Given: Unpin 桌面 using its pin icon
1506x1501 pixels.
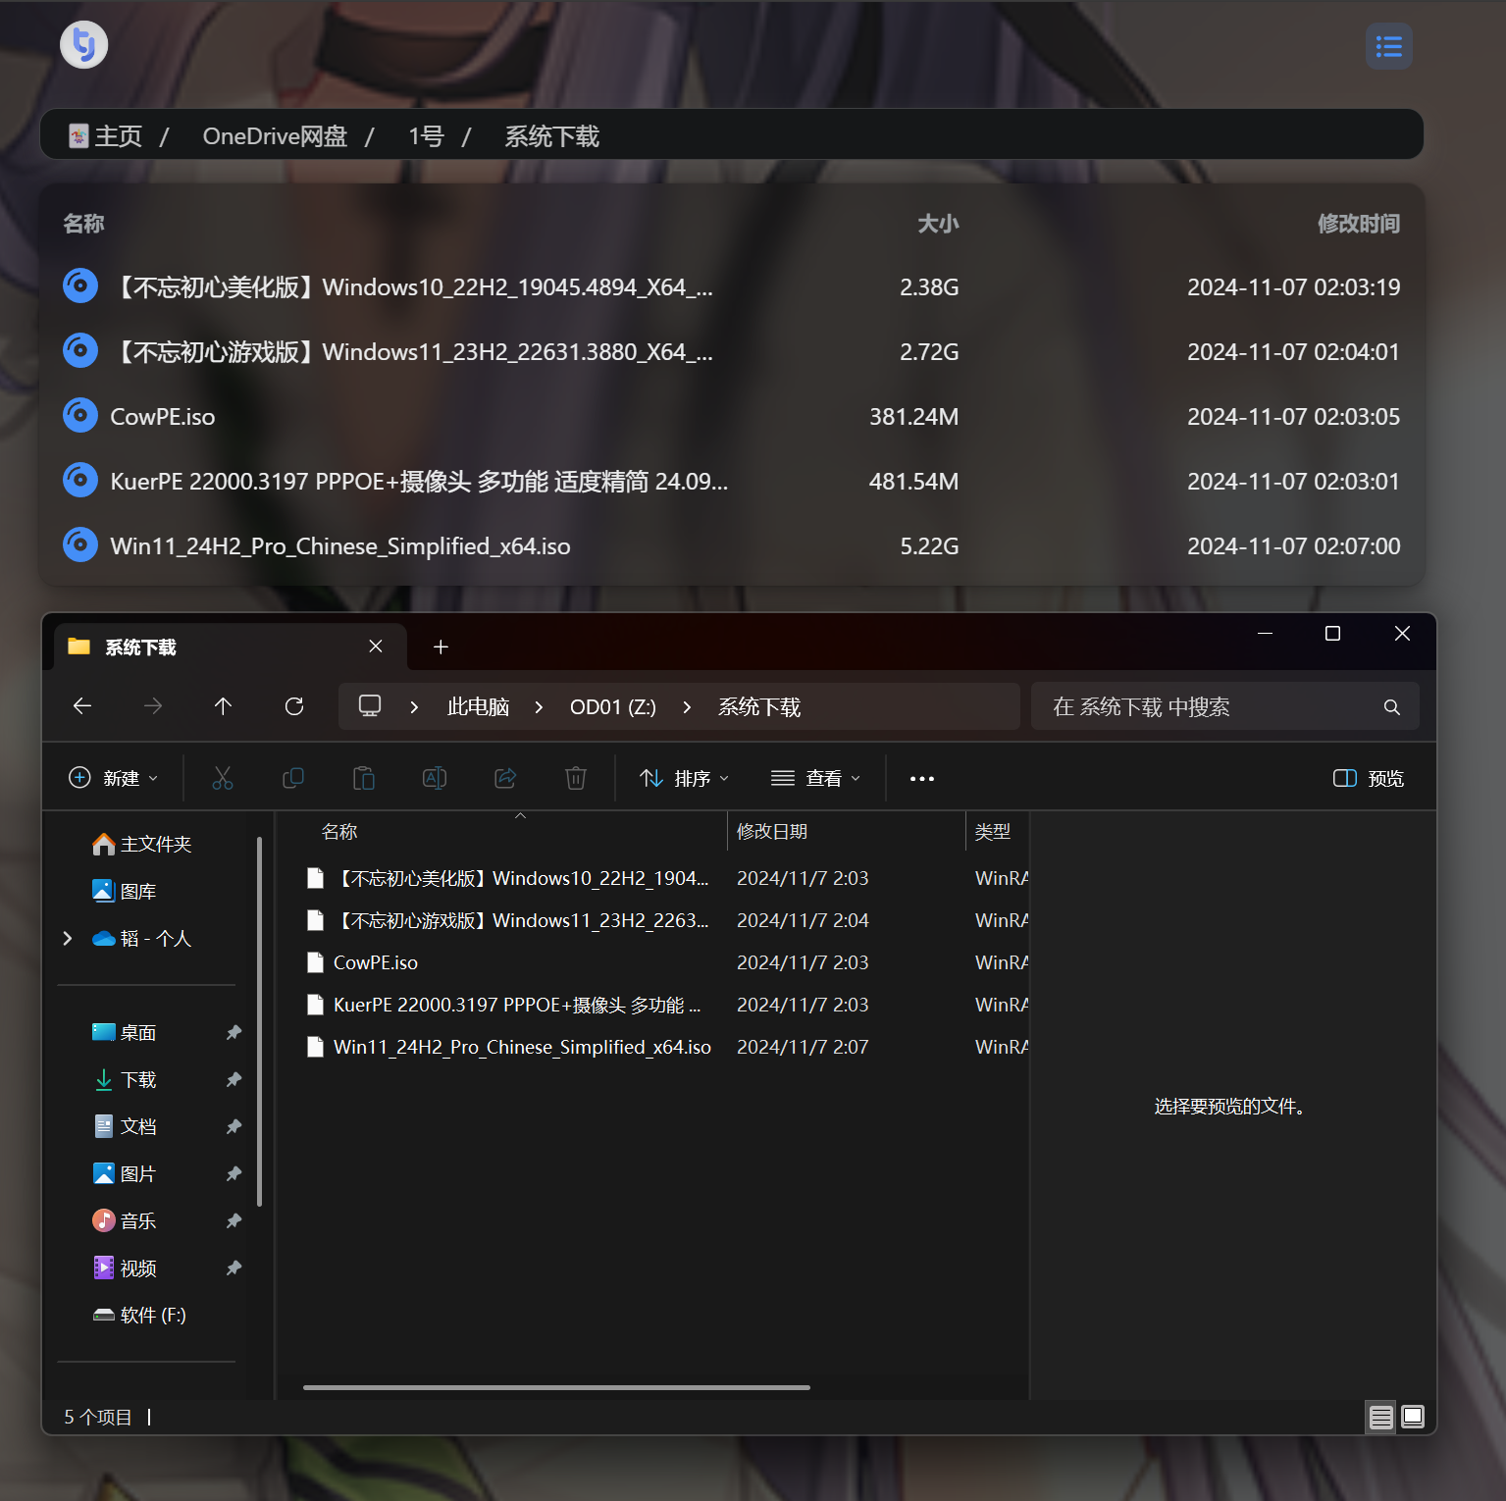Looking at the screenshot, I should click(234, 1032).
